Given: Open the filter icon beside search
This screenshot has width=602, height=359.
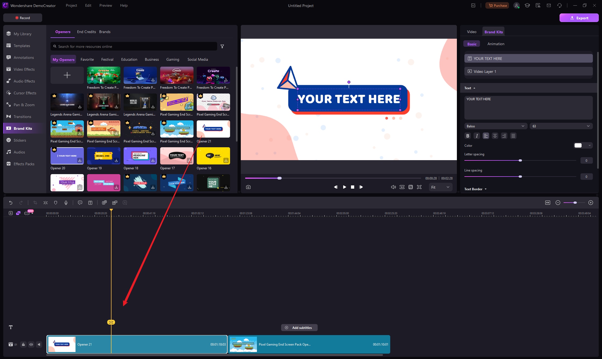Looking at the screenshot, I should pyautogui.click(x=222, y=46).
